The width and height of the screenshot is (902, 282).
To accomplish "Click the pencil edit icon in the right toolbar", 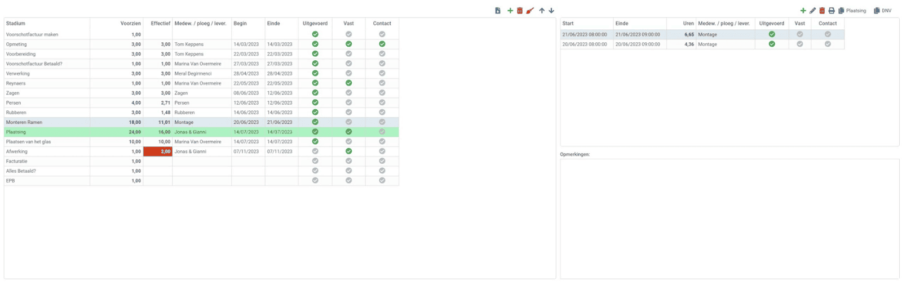I will point(812,11).
